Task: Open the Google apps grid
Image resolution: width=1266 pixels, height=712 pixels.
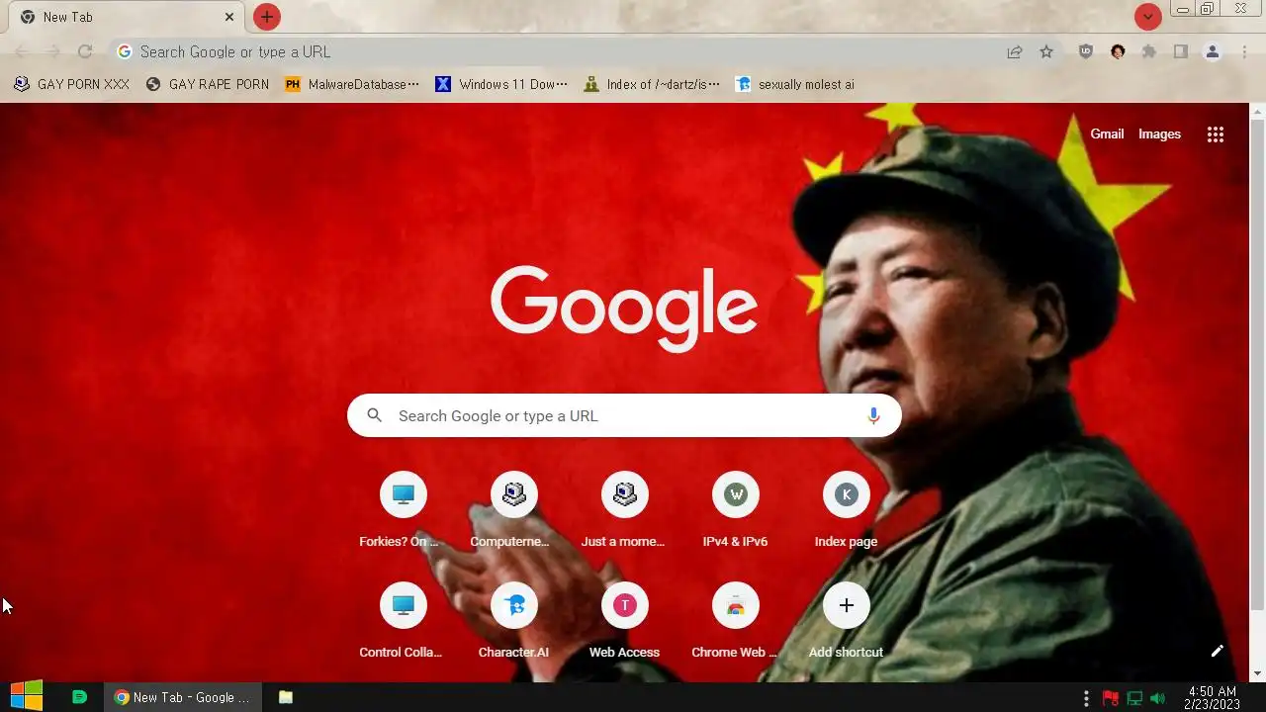Action: (1216, 134)
